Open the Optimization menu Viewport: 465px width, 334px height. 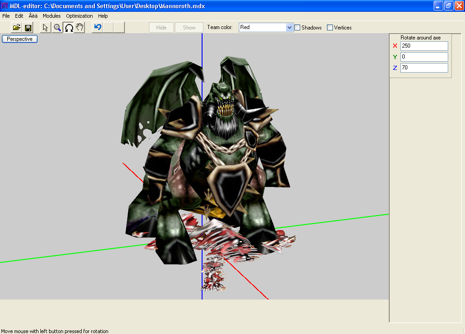79,16
